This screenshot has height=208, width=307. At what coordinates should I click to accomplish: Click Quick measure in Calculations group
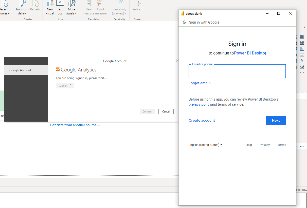pyautogui.click(x=101, y=8)
